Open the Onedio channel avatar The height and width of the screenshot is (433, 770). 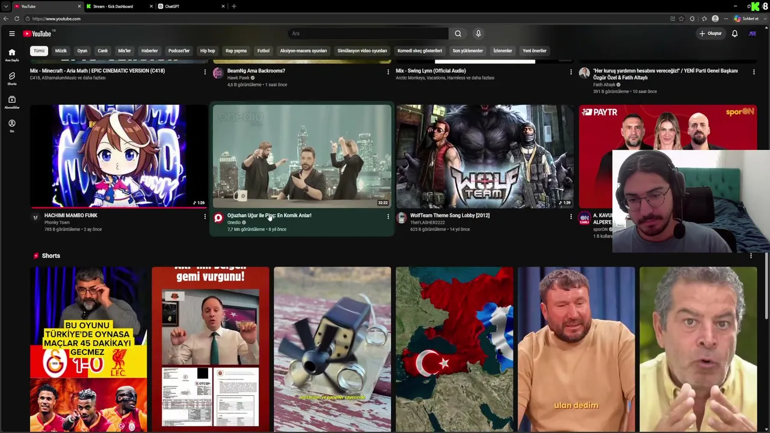click(218, 218)
